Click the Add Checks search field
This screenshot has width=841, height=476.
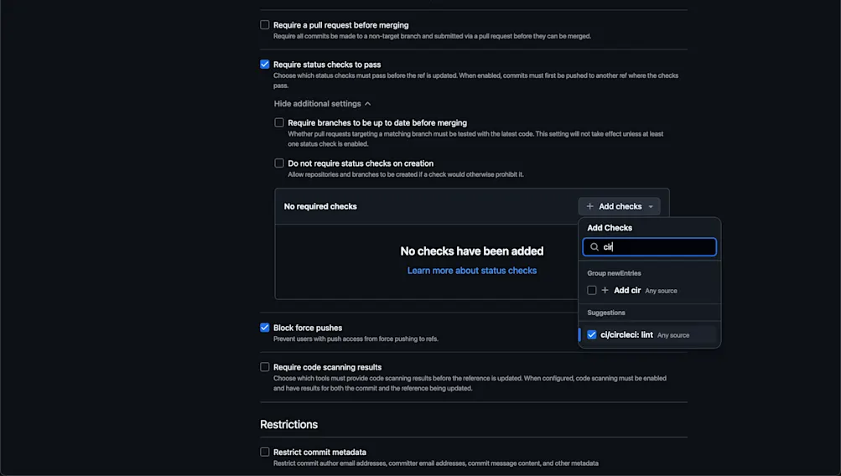coord(650,247)
